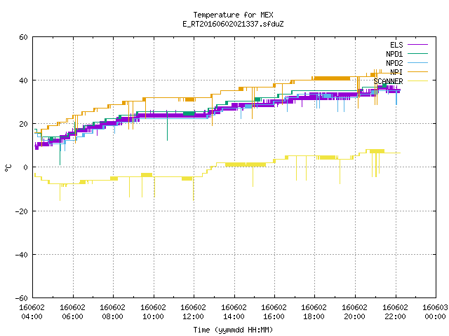Click the chart title 'Temperature for MEX'
The width and height of the screenshot is (449, 336).
(233, 15)
